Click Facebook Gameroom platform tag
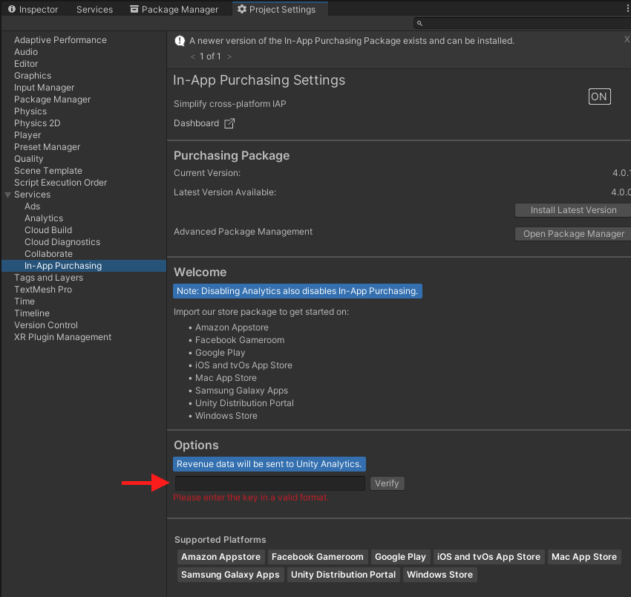This screenshot has width=631, height=597. tap(318, 557)
